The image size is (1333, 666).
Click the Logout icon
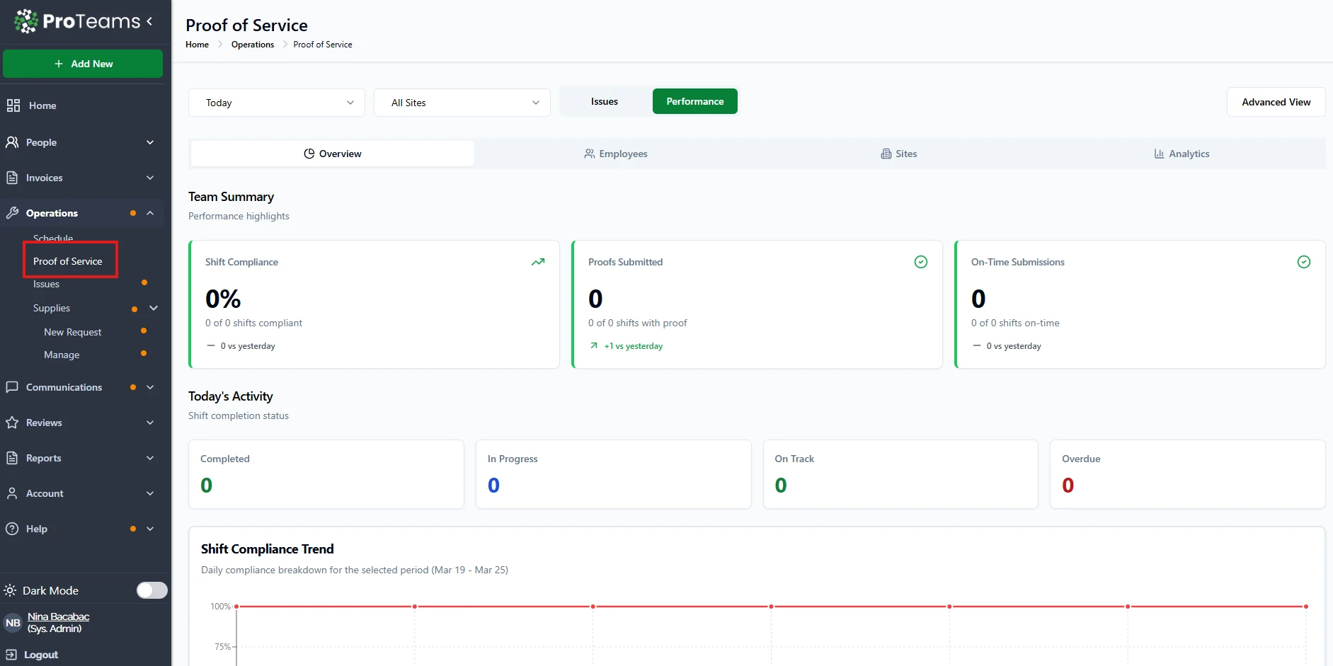(11, 655)
